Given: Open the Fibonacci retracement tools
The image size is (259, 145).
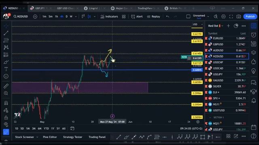Looking at the screenshot, I should click(x=6, y=40).
